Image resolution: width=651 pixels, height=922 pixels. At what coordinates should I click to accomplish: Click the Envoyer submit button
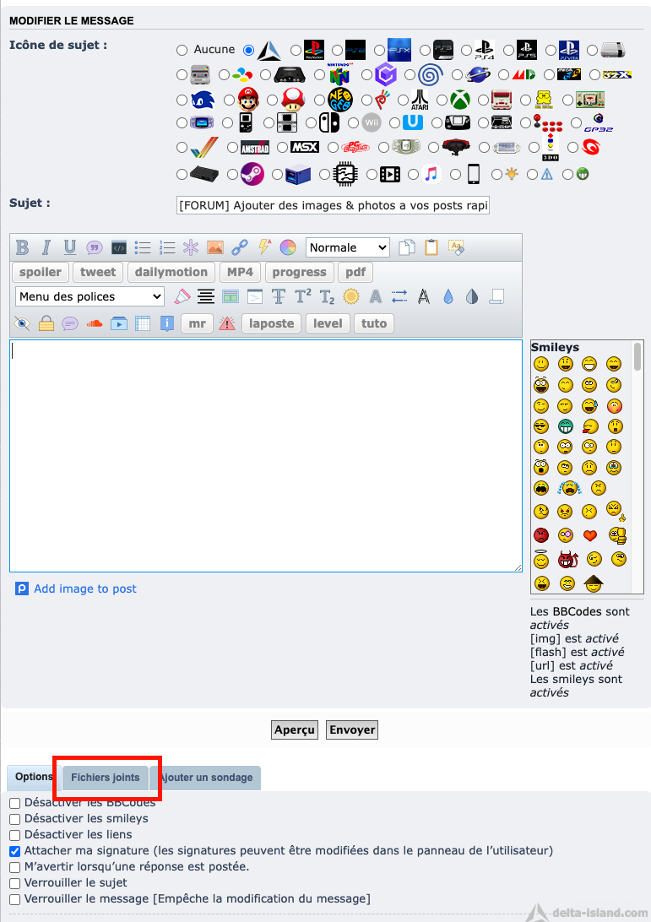click(x=351, y=729)
